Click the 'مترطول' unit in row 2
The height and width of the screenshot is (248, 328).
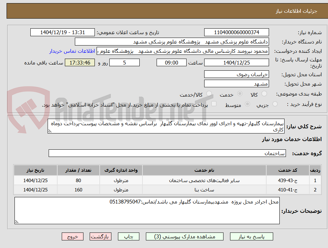point(121,190)
